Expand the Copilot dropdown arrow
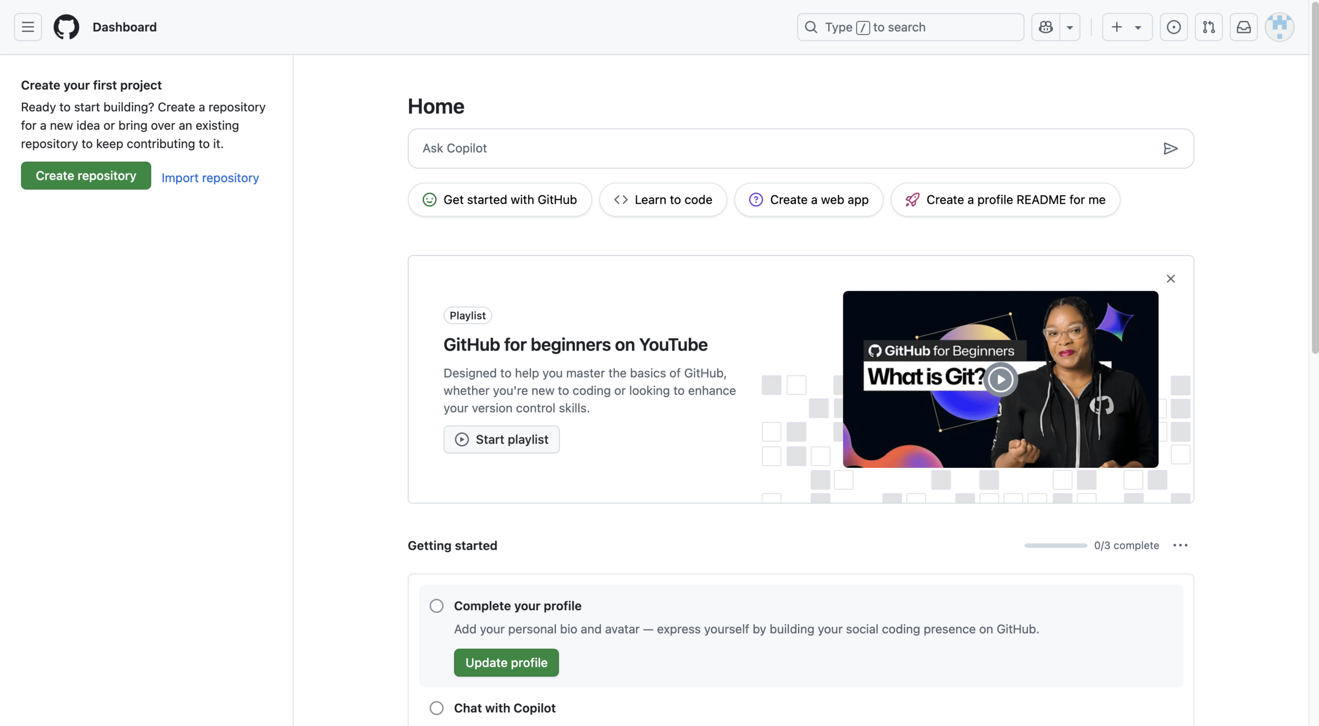1319x726 pixels. 1069,27
